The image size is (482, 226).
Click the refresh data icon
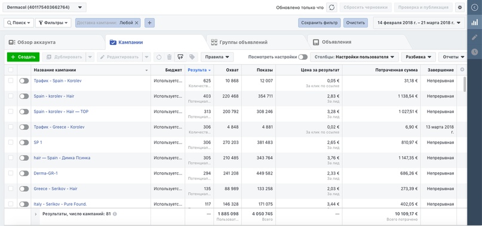point(331,7)
